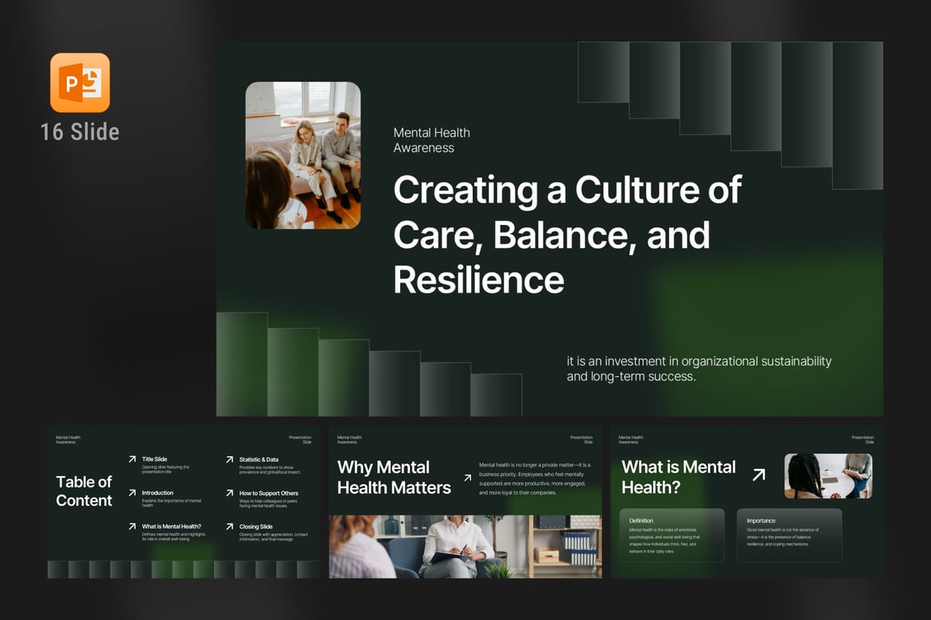Viewport: 931px width, 620px height.
Task: Select 'Mental Health Awareness' header on Why Mental Health slide
Action: click(349, 440)
